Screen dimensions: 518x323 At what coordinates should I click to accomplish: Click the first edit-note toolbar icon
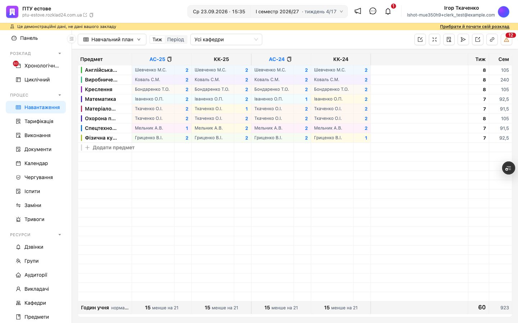pos(420,39)
